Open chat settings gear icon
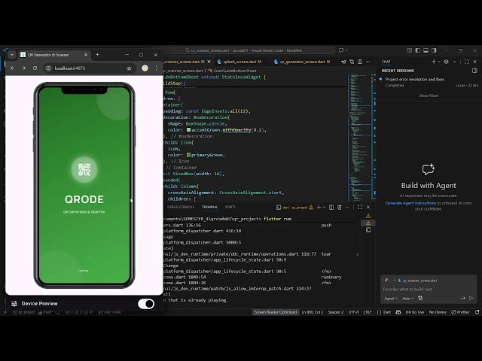 [x=447, y=62]
